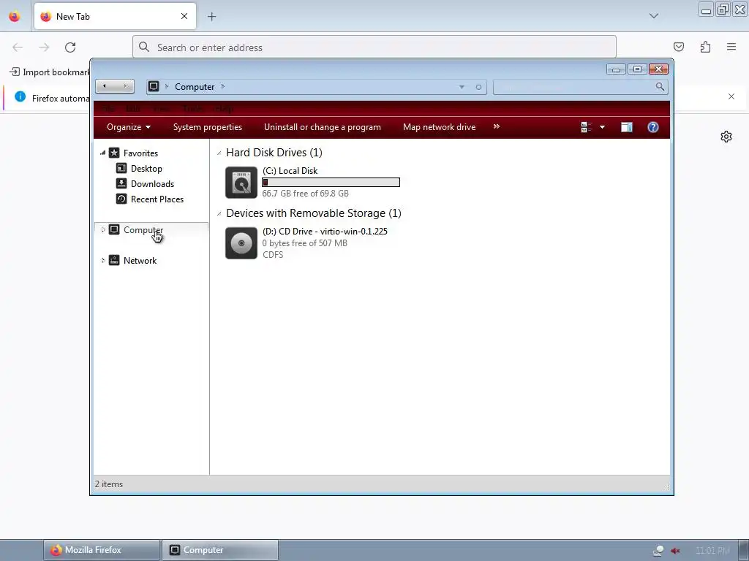Click Firefox search or address bar
The width and height of the screenshot is (749, 561).
click(374, 47)
